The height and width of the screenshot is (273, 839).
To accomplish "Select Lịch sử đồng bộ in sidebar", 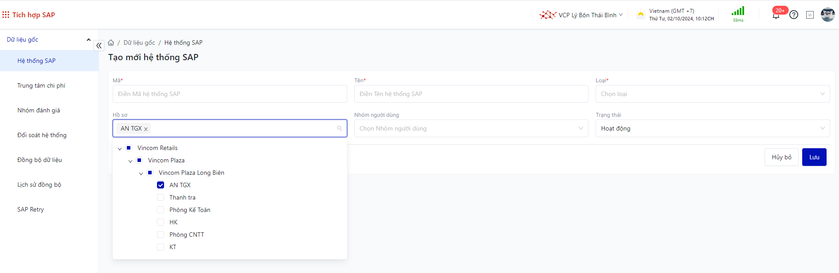I will pos(39,185).
